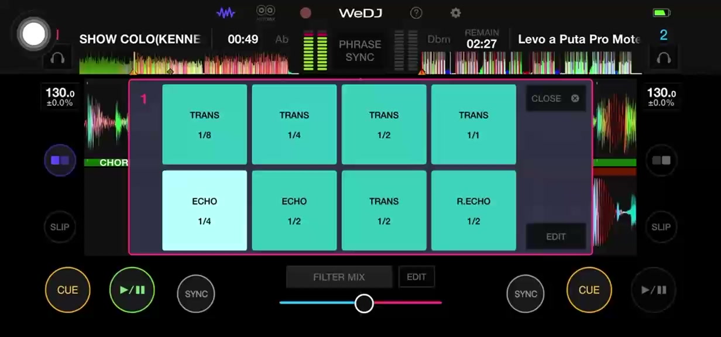Viewport: 721px width, 337px height.
Task: Trigger the R.ECHO 1/2 pad
Action: [x=473, y=211]
